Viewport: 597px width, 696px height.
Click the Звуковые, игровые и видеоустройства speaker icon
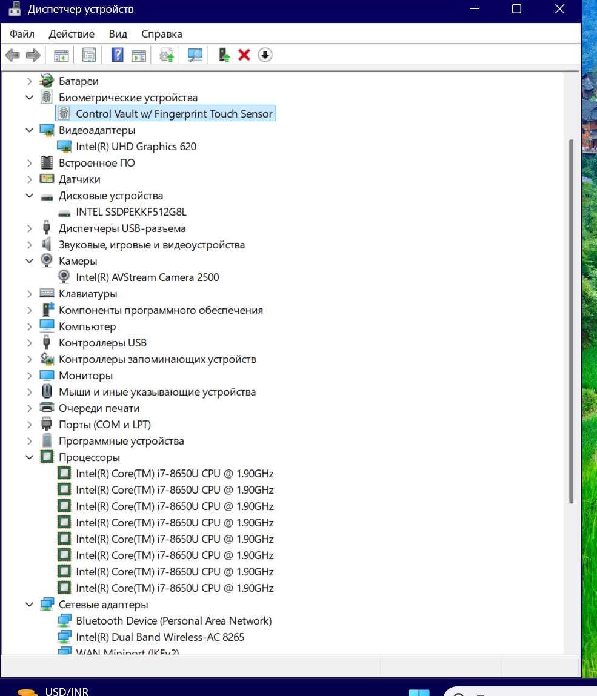pyautogui.click(x=46, y=244)
